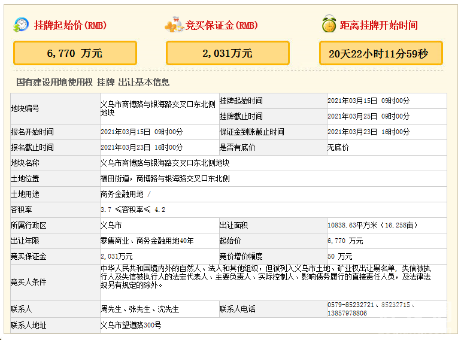The image size is (461, 340).
Task: Select the 竞买保证金 (RMB) heading
Action: click(222, 25)
